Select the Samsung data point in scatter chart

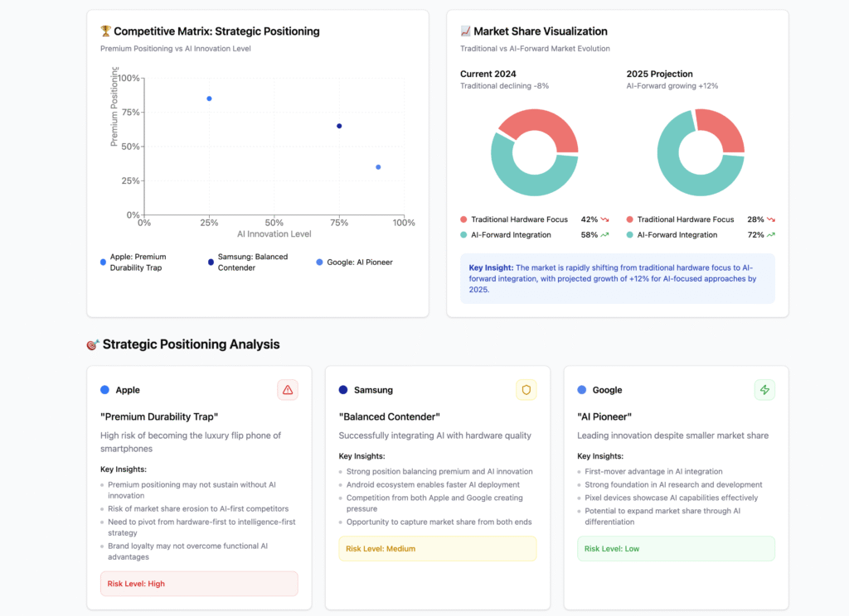(339, 126)
